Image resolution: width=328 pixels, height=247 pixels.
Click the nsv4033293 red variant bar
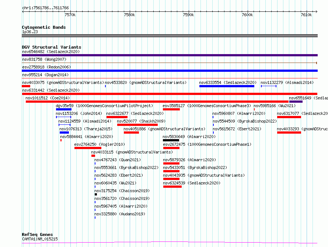289,133
